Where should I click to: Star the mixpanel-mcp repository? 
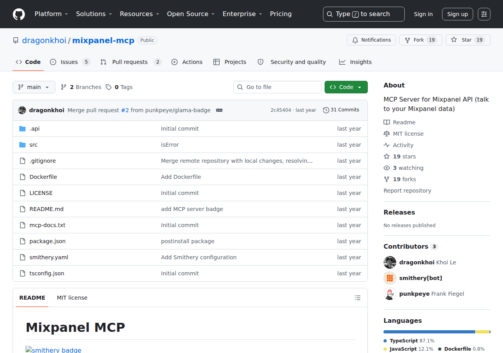(468, 40)
